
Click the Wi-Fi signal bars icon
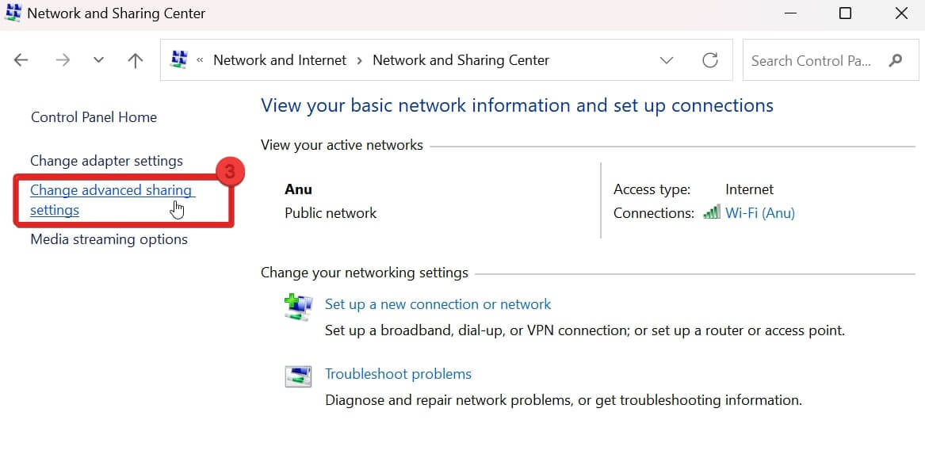coord(712,212)
